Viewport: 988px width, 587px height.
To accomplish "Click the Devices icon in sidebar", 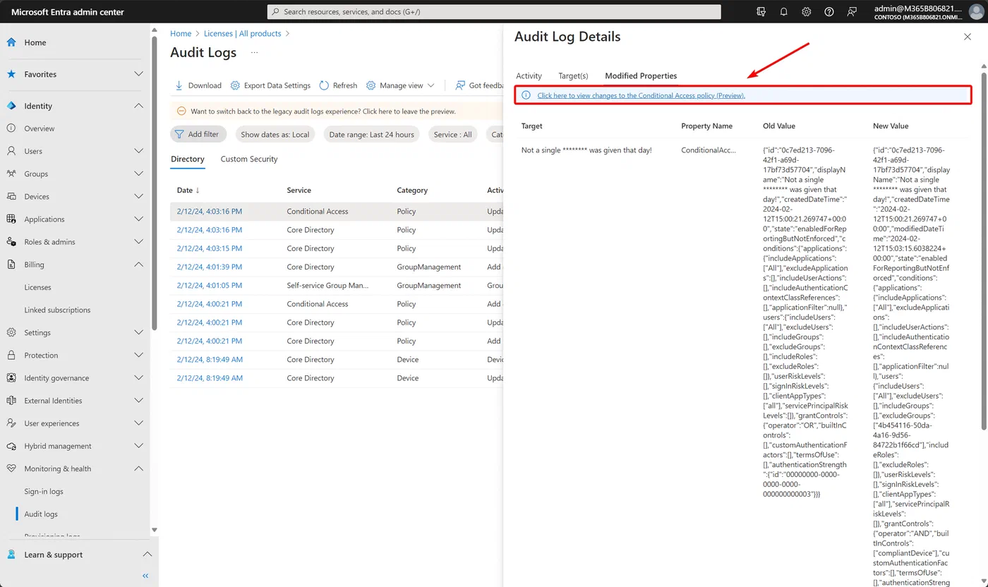I will [x=11, y=196].
